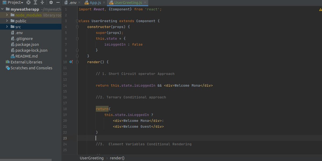Fold the constructor block on line 4
This screenshot has width=322, height=161.
click(x=77, y=27)
